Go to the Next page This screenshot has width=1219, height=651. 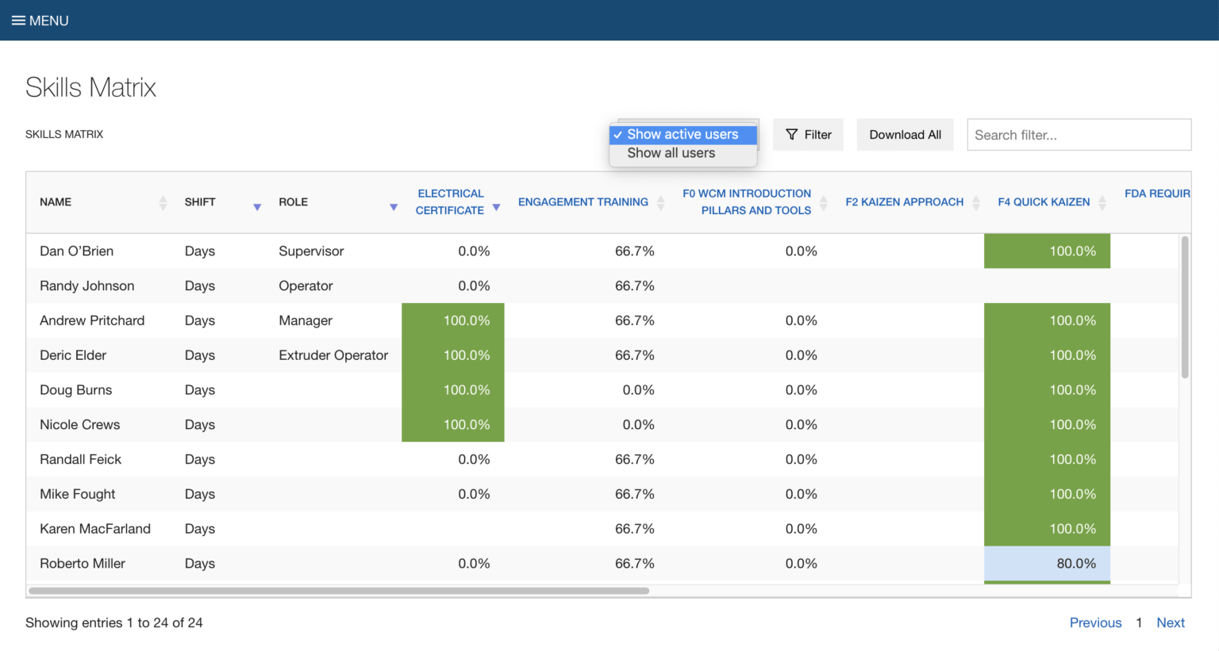pyautogui.click(x=1171, y=622)
